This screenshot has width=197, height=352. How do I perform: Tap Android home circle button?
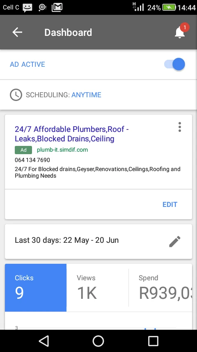click(98, 341)
